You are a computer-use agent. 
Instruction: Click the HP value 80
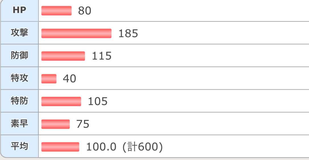[84, 11]
